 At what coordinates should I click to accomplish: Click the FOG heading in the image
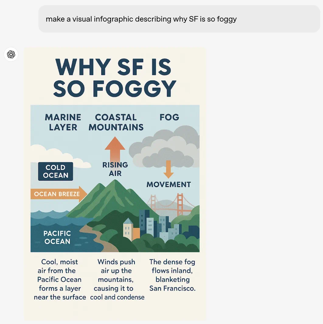169,117
